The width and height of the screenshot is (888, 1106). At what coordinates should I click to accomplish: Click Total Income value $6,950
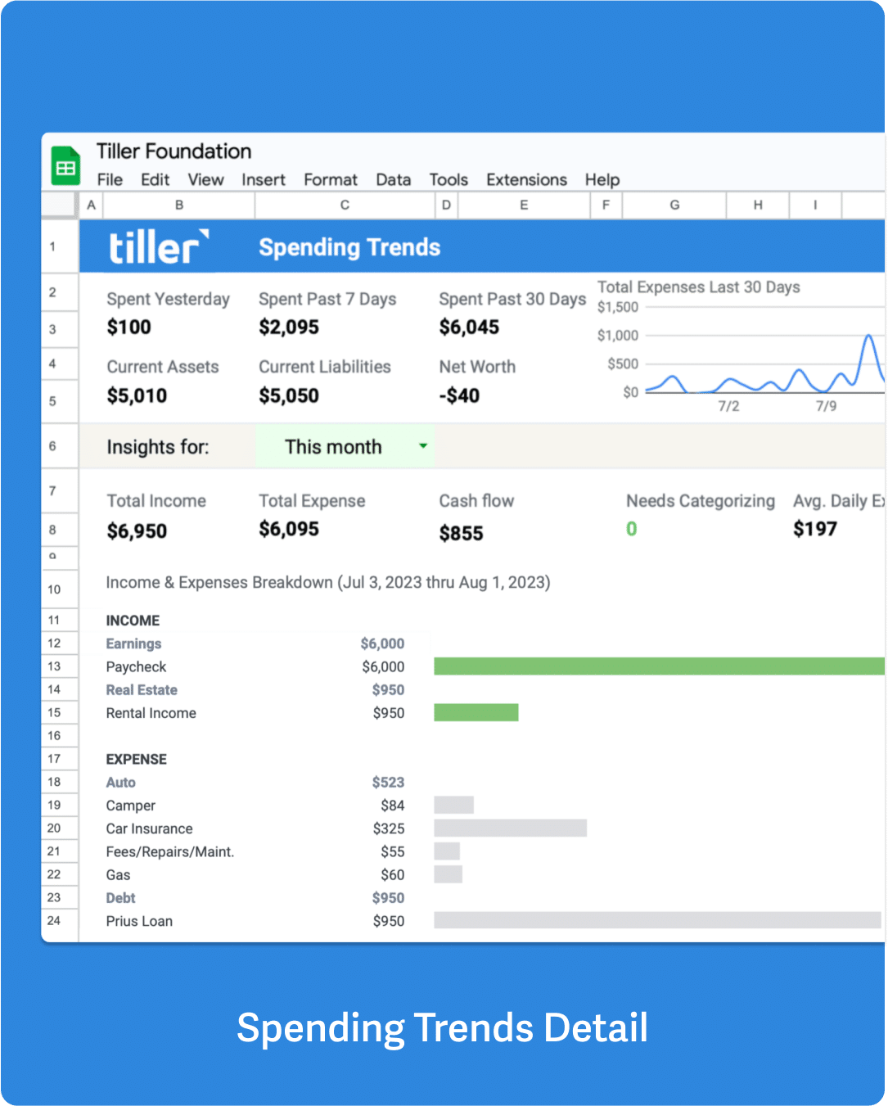click(137, 531)
